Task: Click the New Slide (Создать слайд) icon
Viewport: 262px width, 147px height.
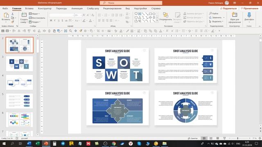Action: [x=24, y=15]
